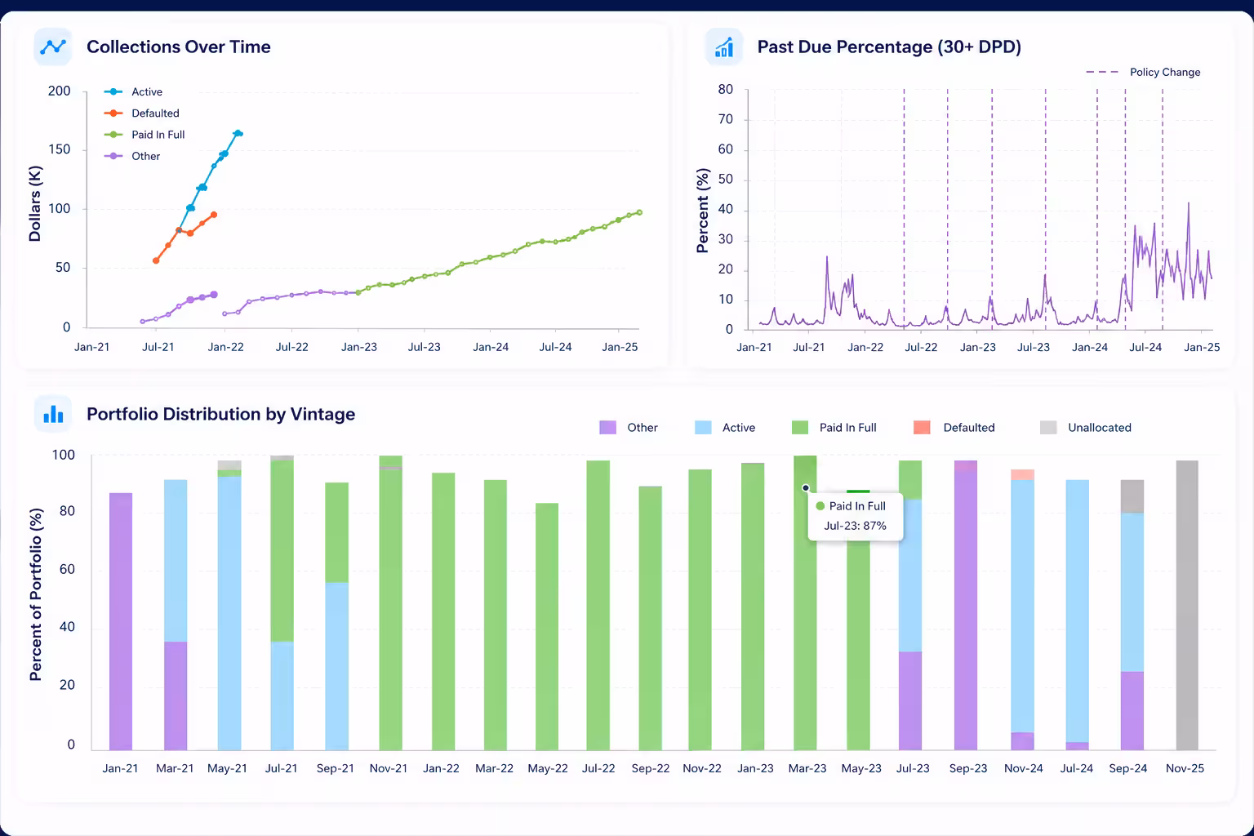Screen dimensions: 1254x836
Task: Click the gray Nov-25 bar in Portfolio Distribution
Action: (x=1187, y=605)
